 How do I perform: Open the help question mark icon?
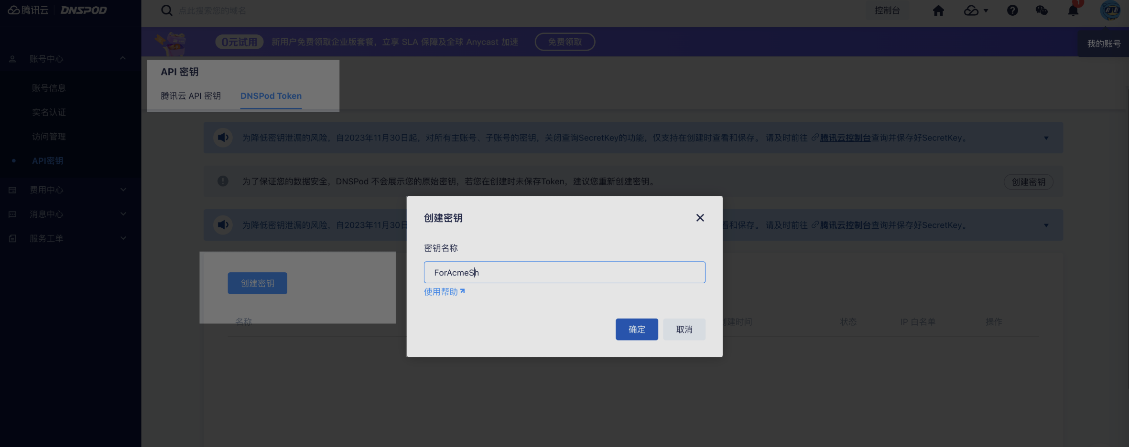pyautogui.click(x=1012, y=11)
